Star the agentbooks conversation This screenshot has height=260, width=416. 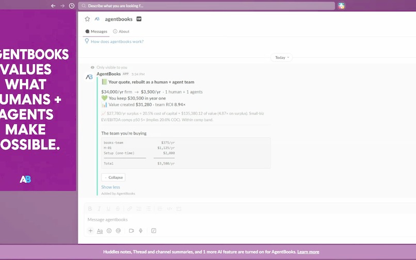(x=87, y=19)
